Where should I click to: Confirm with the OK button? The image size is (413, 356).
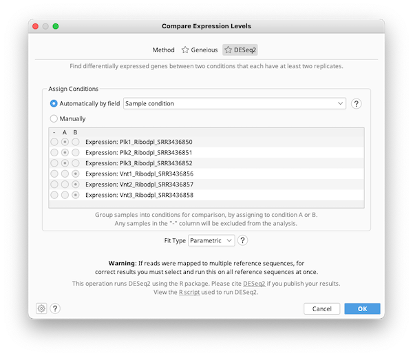click(x=363, y=308)
